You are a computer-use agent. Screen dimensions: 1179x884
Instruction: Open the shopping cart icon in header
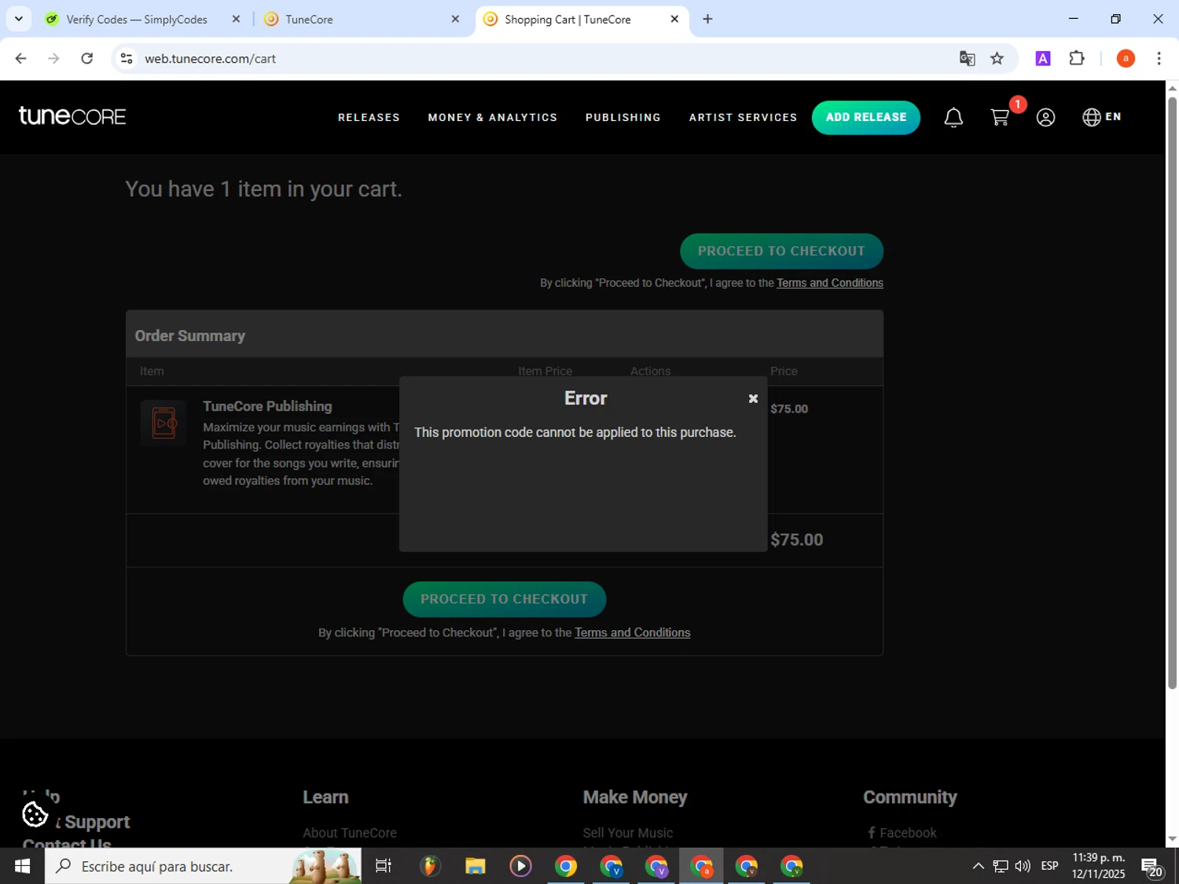(x=1000, y=118)
